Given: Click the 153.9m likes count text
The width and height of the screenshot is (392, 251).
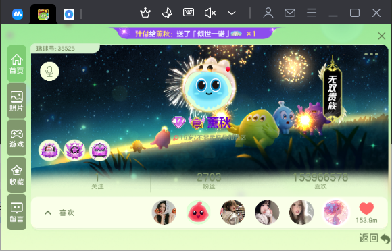Looking at the screenshot, I should (x=366, y=221).
